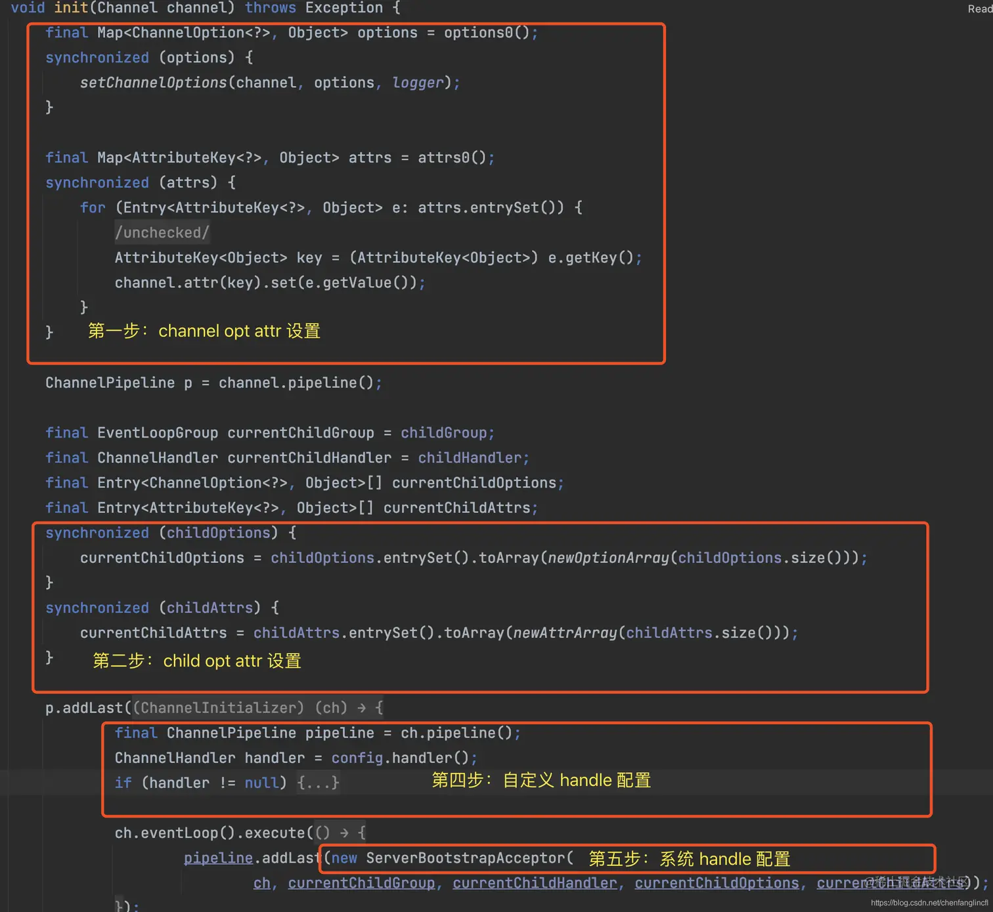Click the init method name in signature
The height and width of the screenshot is (912, 993).
click(71, 8)
